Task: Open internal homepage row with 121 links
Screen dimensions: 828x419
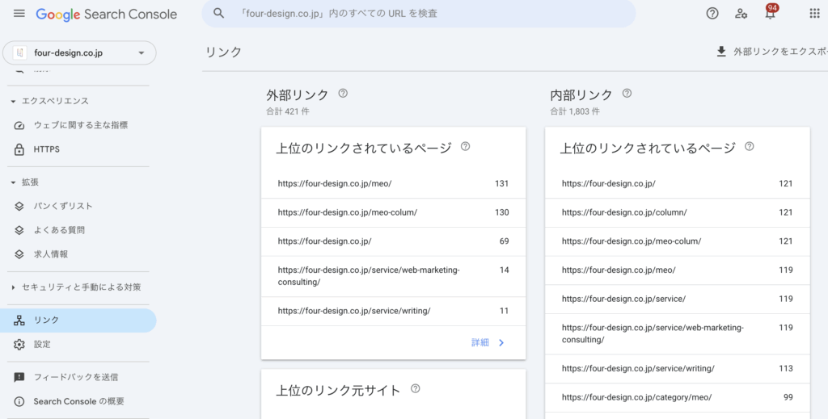Action: (x=678, y=184)
